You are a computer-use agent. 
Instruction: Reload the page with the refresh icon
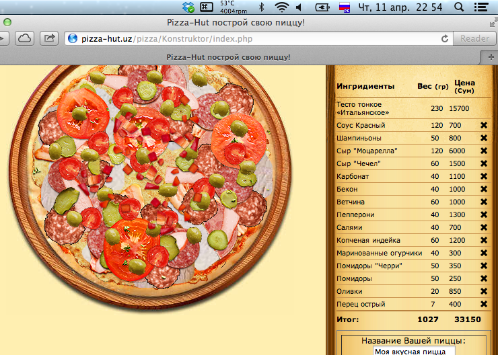[445, 39]
